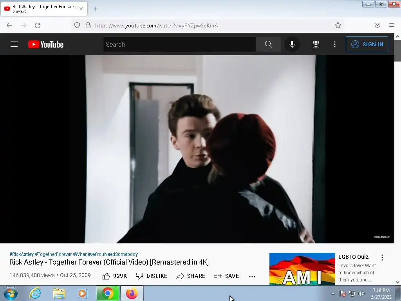Open YouTube settings three-dot menu
The width and height of the screenshot is (401, 301).
[334, 44]
